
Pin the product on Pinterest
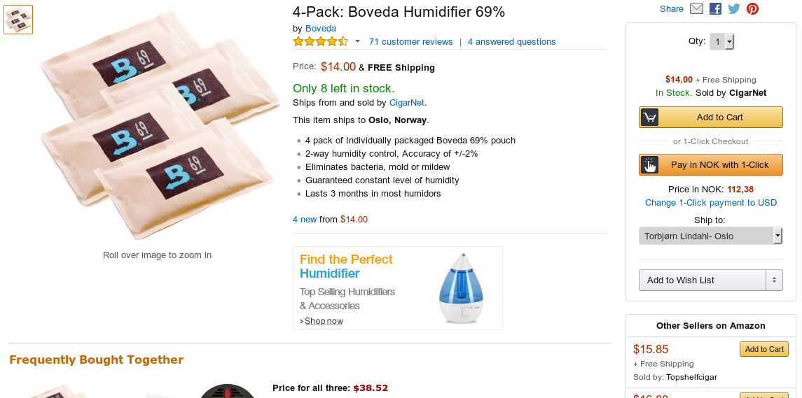[x=752, y=8]
